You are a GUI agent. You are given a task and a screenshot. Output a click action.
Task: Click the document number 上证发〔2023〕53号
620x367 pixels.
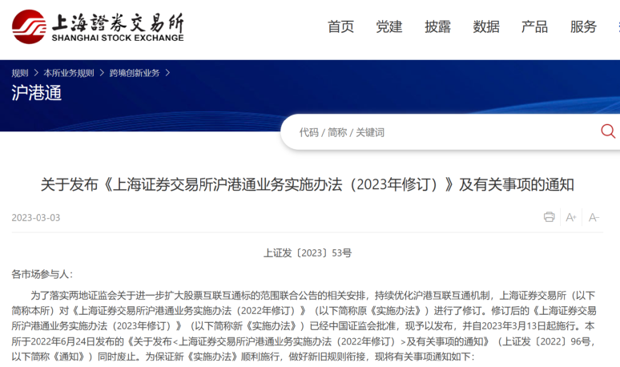308,253
